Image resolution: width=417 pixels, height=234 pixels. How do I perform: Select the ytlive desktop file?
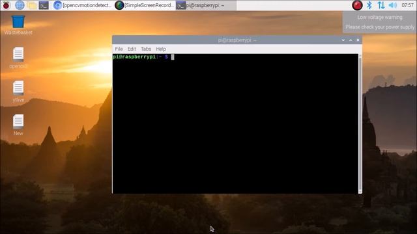18,91
